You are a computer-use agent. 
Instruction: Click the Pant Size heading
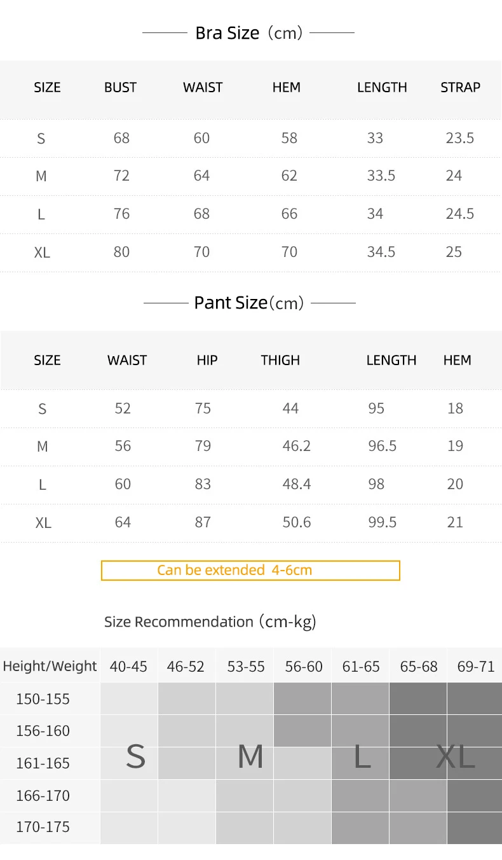[249, 303]
